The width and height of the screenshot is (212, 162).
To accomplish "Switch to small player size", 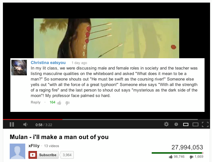I will [x=186, y=124].
